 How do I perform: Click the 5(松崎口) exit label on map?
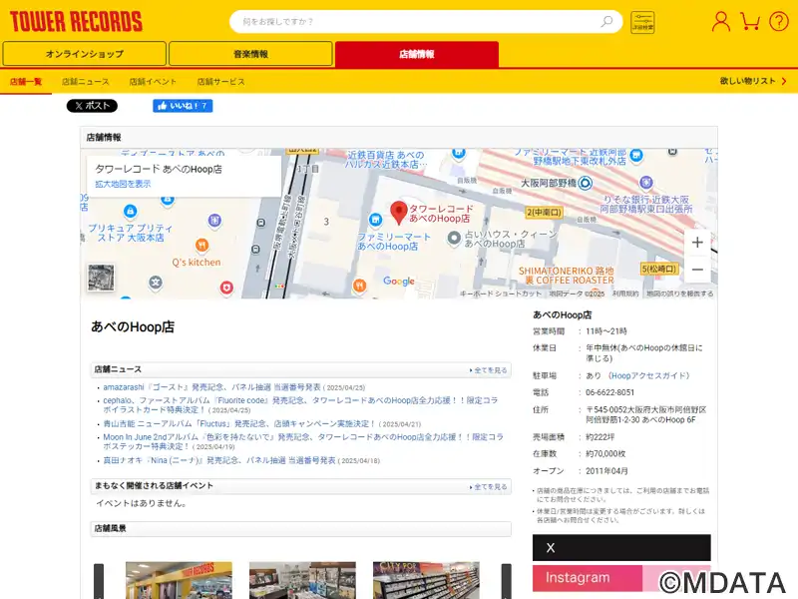659,269
